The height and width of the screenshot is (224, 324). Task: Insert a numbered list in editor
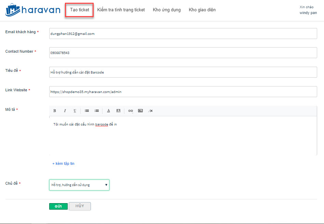tap(97, 111)
